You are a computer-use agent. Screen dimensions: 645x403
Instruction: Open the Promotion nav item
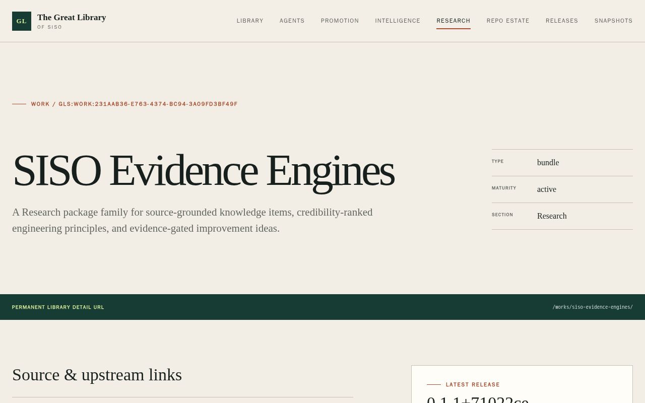pyautogui.click(x=340, y=21)
